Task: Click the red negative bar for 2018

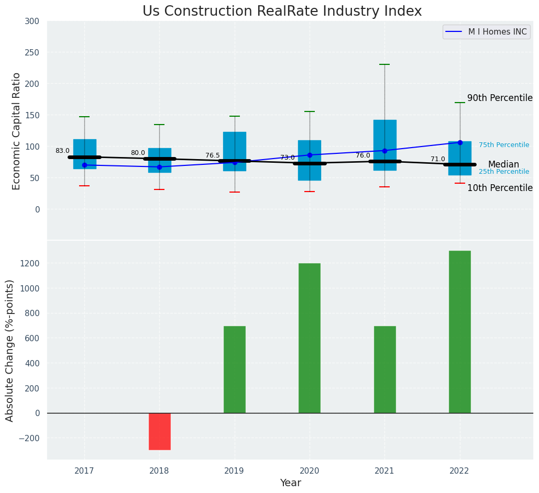Action: click(160, 431)
